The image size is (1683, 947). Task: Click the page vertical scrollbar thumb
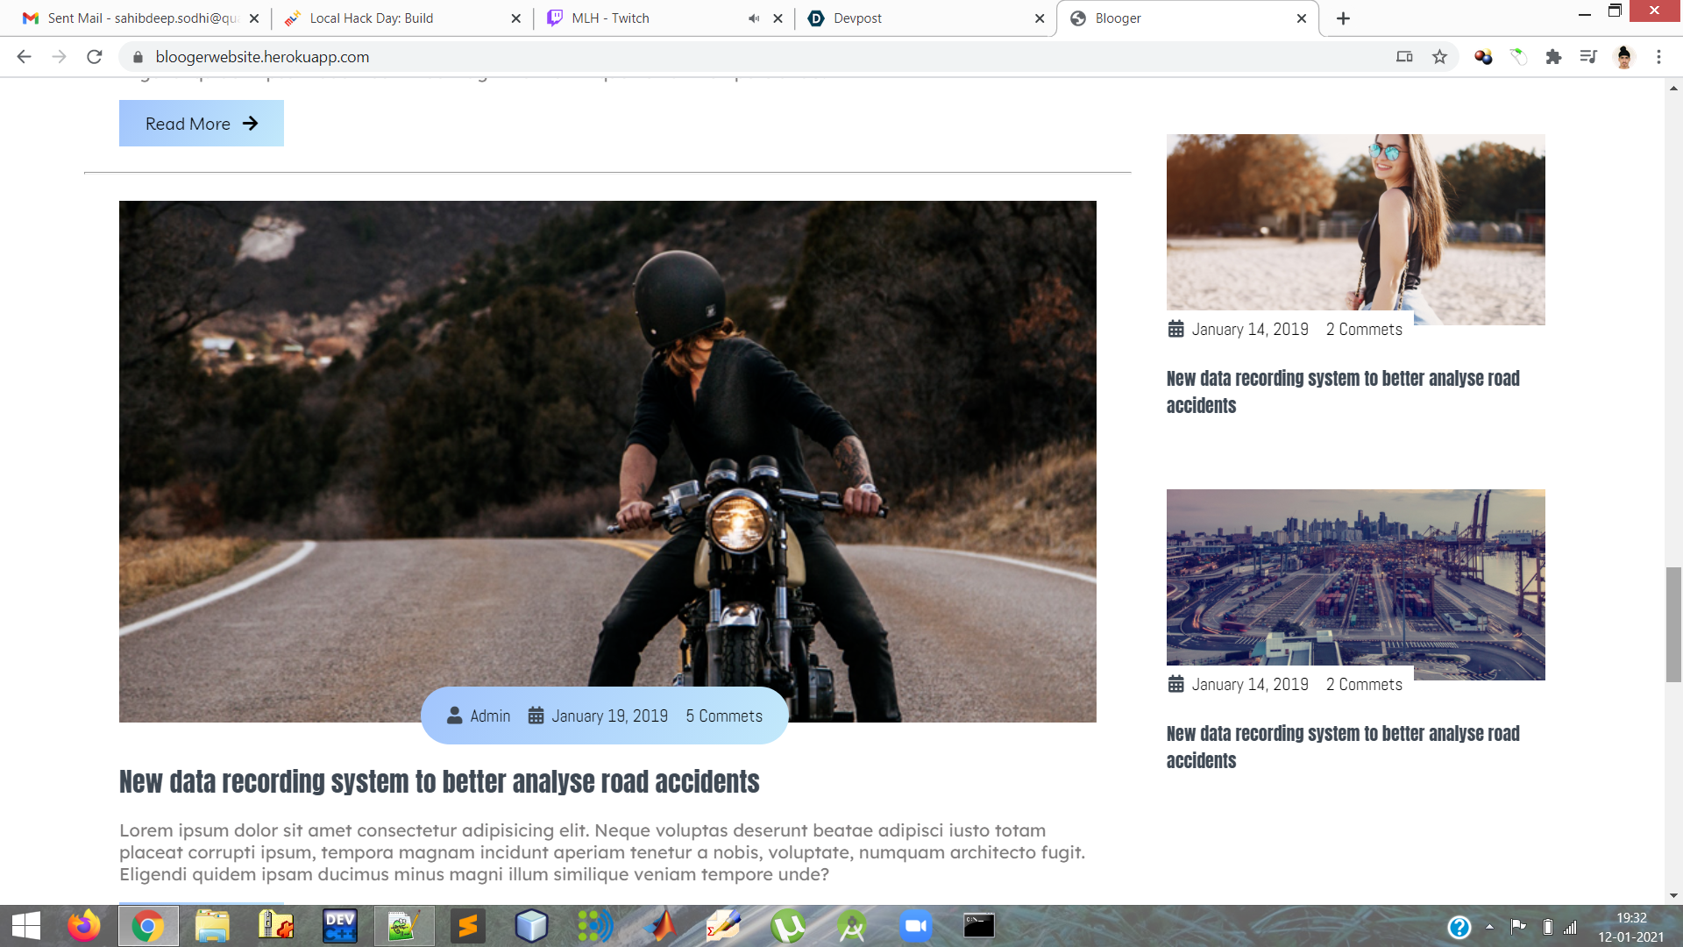1673,624
